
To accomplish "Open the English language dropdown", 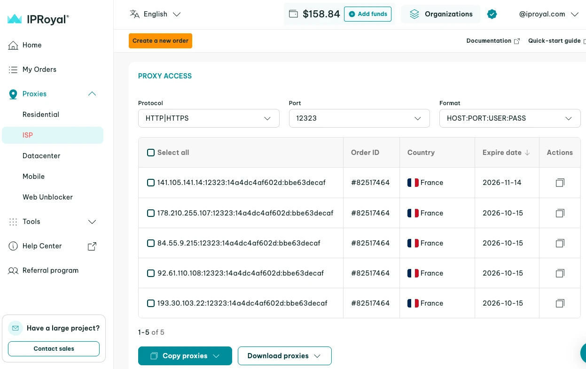I will click(156, 14).
